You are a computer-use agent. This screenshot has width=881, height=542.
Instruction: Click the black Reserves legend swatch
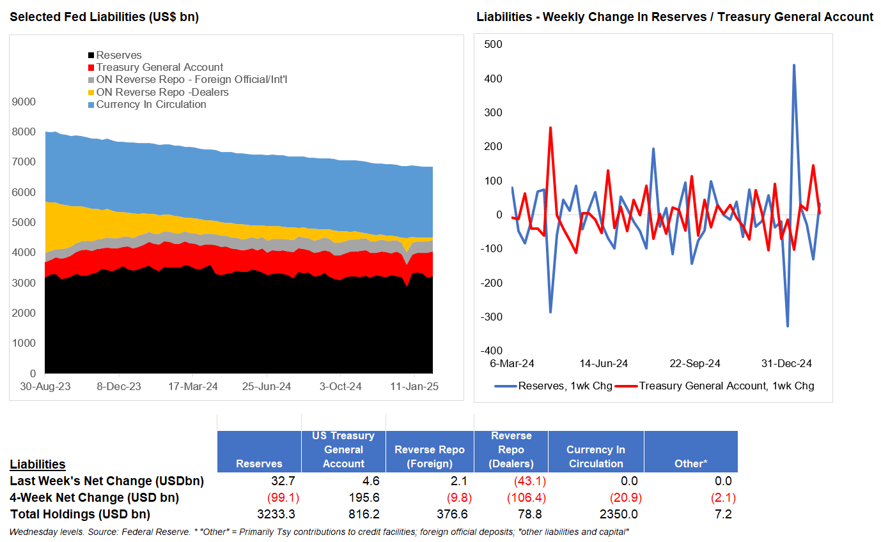pos(91,56)
